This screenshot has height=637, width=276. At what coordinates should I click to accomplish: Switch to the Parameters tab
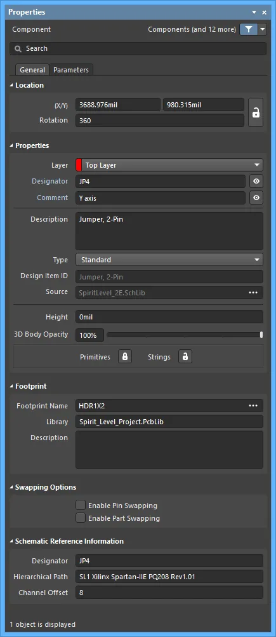71,70
